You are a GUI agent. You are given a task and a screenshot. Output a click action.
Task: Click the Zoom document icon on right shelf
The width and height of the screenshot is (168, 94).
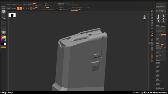point(152,18)
